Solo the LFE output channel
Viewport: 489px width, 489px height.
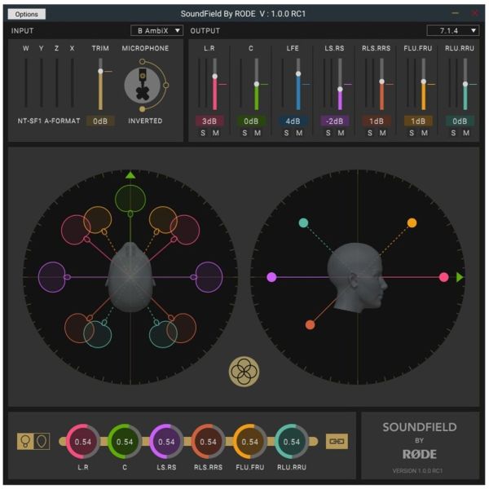[x=287, y=134]
